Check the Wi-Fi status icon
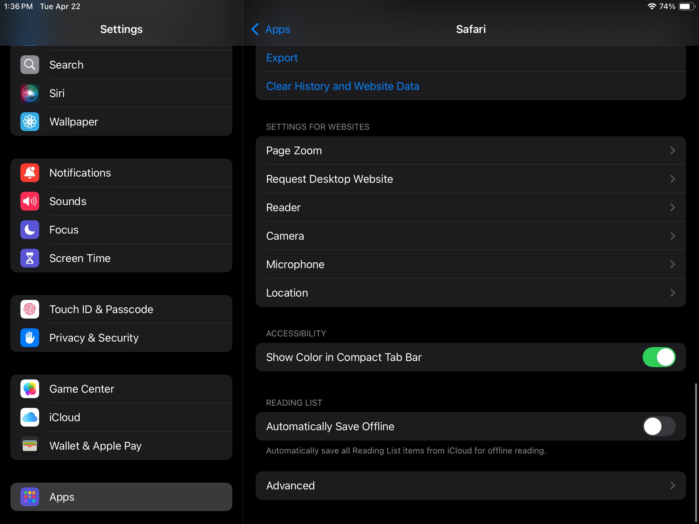Screen dimensions: 699x524 tap(652, 6)
